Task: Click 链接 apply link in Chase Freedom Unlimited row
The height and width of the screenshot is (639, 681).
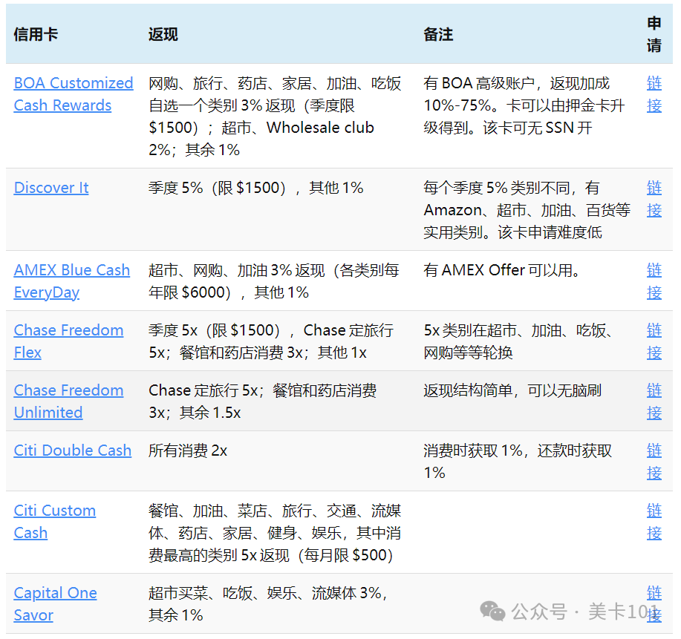Action: tap(654, 402)
